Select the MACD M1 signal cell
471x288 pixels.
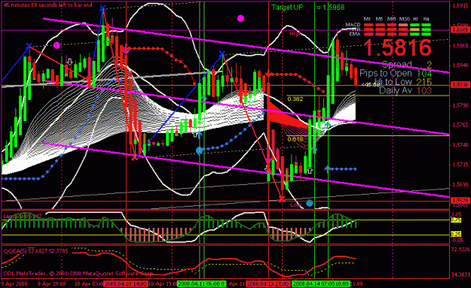click(369, 25)
